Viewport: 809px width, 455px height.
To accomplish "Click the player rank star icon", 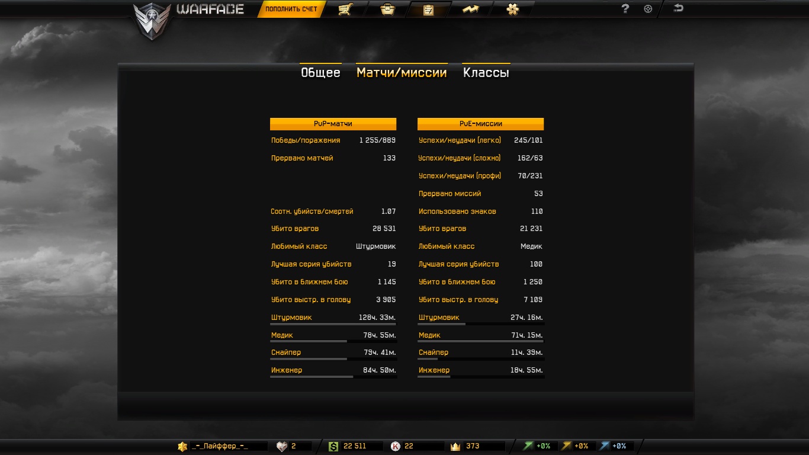I will (x=182, y=446).
